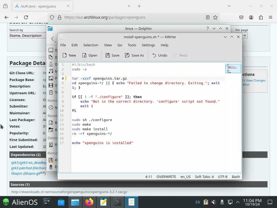Expand hidden system tray icons arrow
The height and width of the screenshot is (208, 277).
coord(238,202)
